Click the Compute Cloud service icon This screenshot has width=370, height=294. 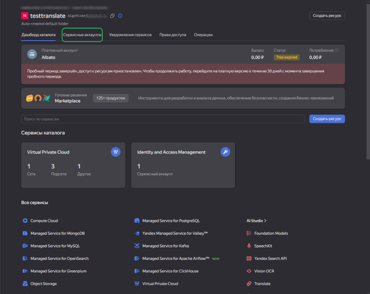[x=25, y=221]
